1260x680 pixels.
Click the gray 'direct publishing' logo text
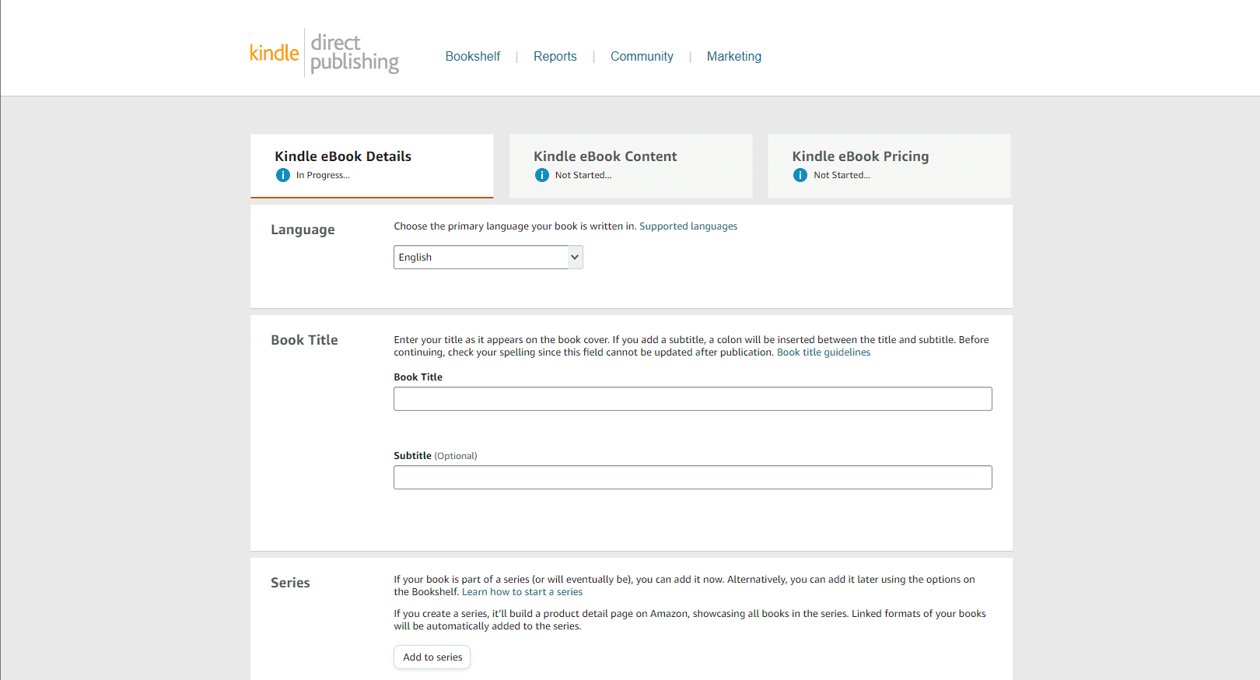(x=354, y=53)
